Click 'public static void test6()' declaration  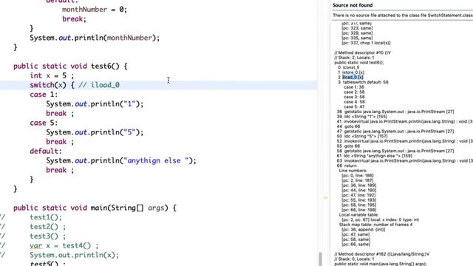pos(70,66)
